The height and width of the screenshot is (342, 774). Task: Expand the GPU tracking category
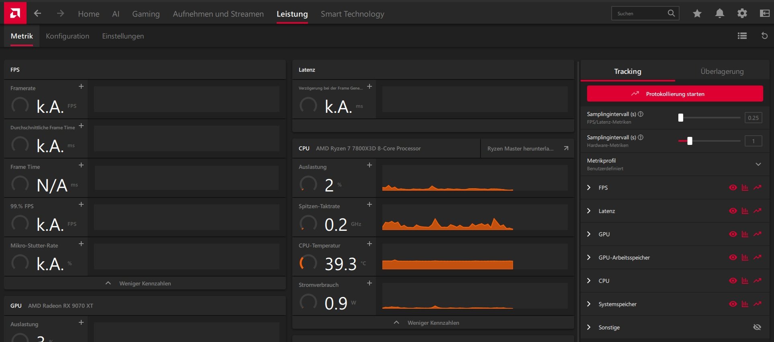[x=589, y=234]
